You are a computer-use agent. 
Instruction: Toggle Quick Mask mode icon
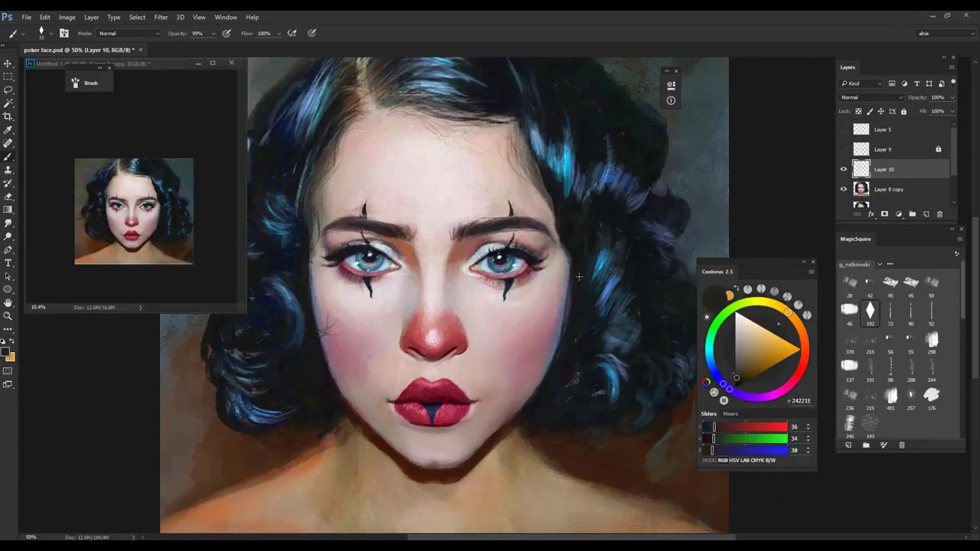[x=8, y=371]
